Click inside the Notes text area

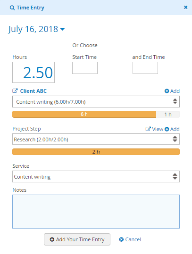[96, 212]
